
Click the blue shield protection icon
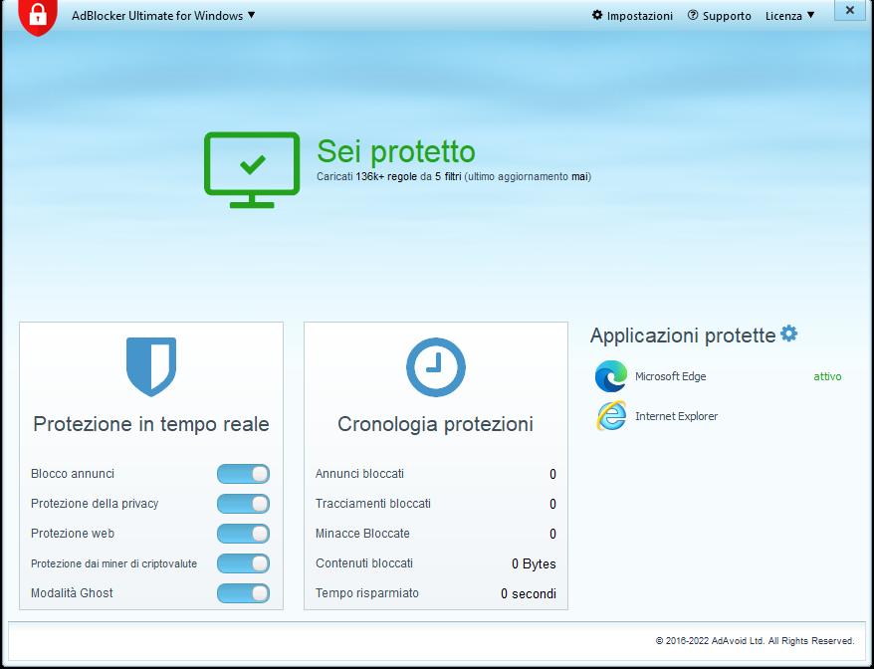coord(151,366)
